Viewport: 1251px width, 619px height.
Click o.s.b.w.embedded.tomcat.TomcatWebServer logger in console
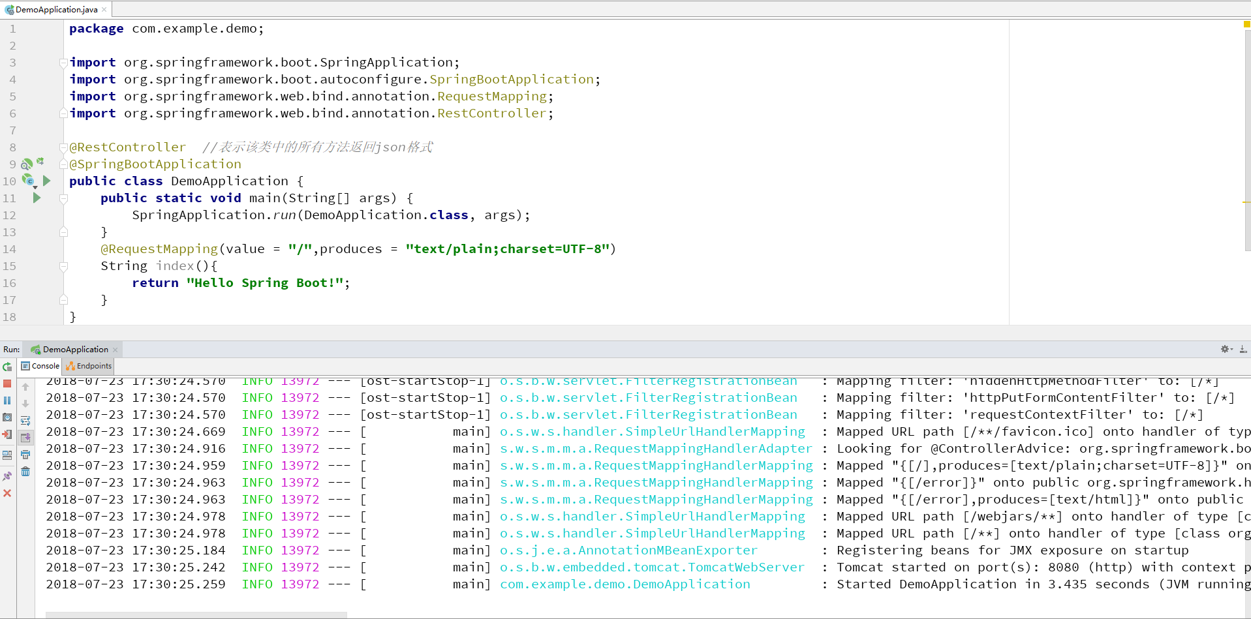pos(652,567)
